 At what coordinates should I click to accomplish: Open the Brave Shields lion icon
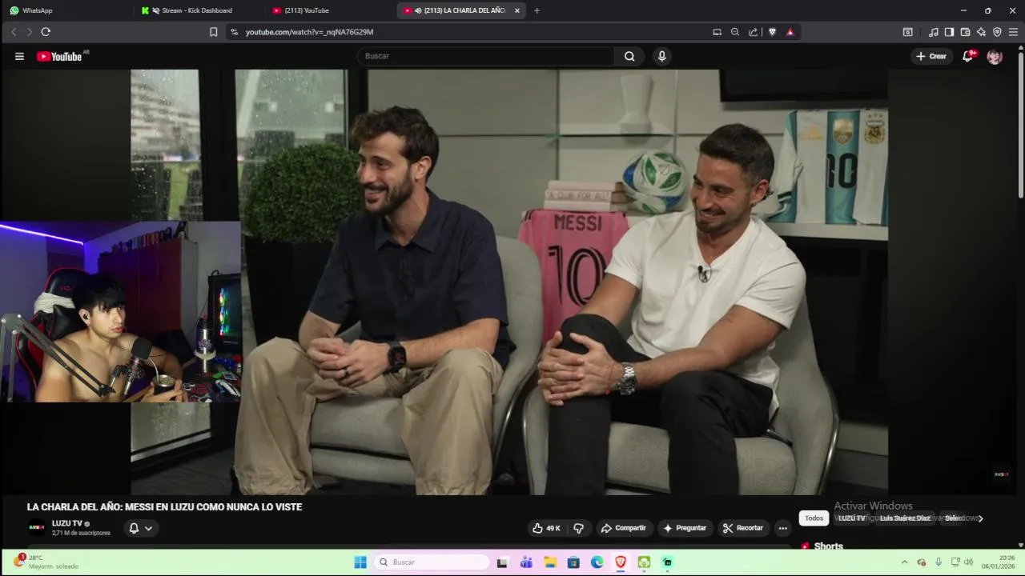[772, 32]
